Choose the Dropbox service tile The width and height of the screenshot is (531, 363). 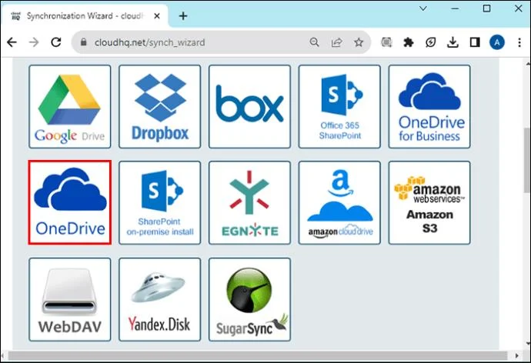tap(159, 107)
